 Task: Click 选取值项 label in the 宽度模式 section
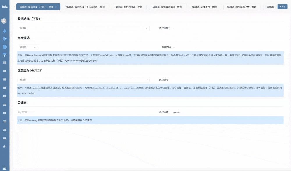[x=166, y=47]
